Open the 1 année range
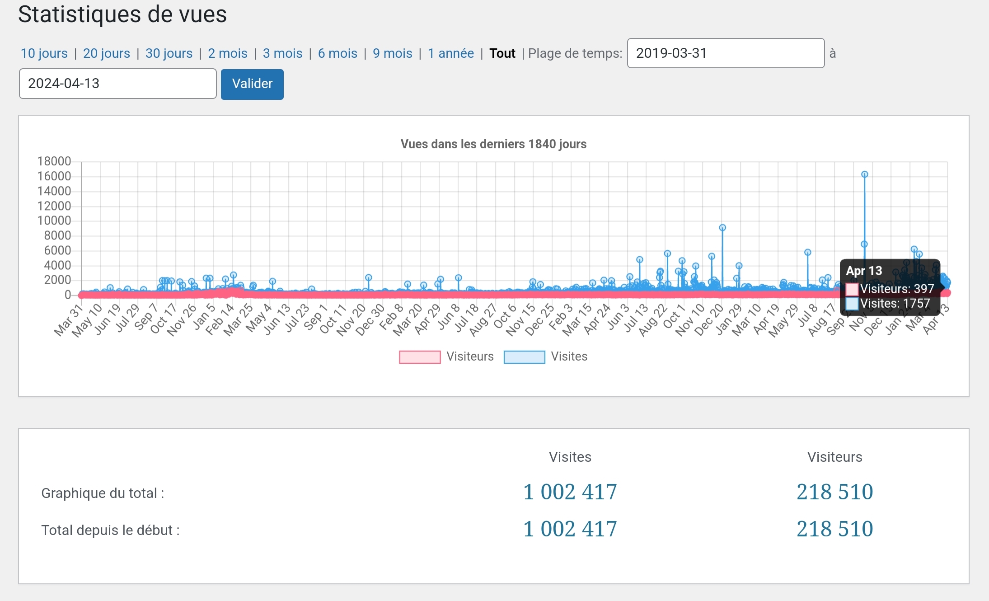 tap(451, 53)
